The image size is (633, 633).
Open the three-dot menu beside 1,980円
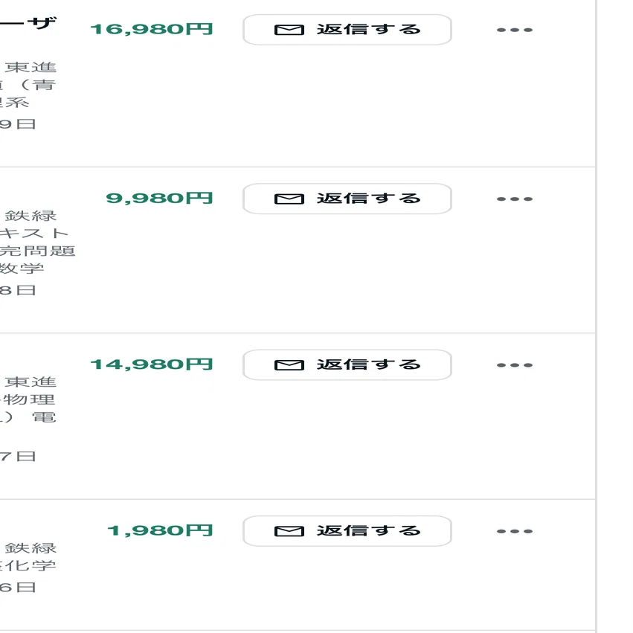click(514, 531)
